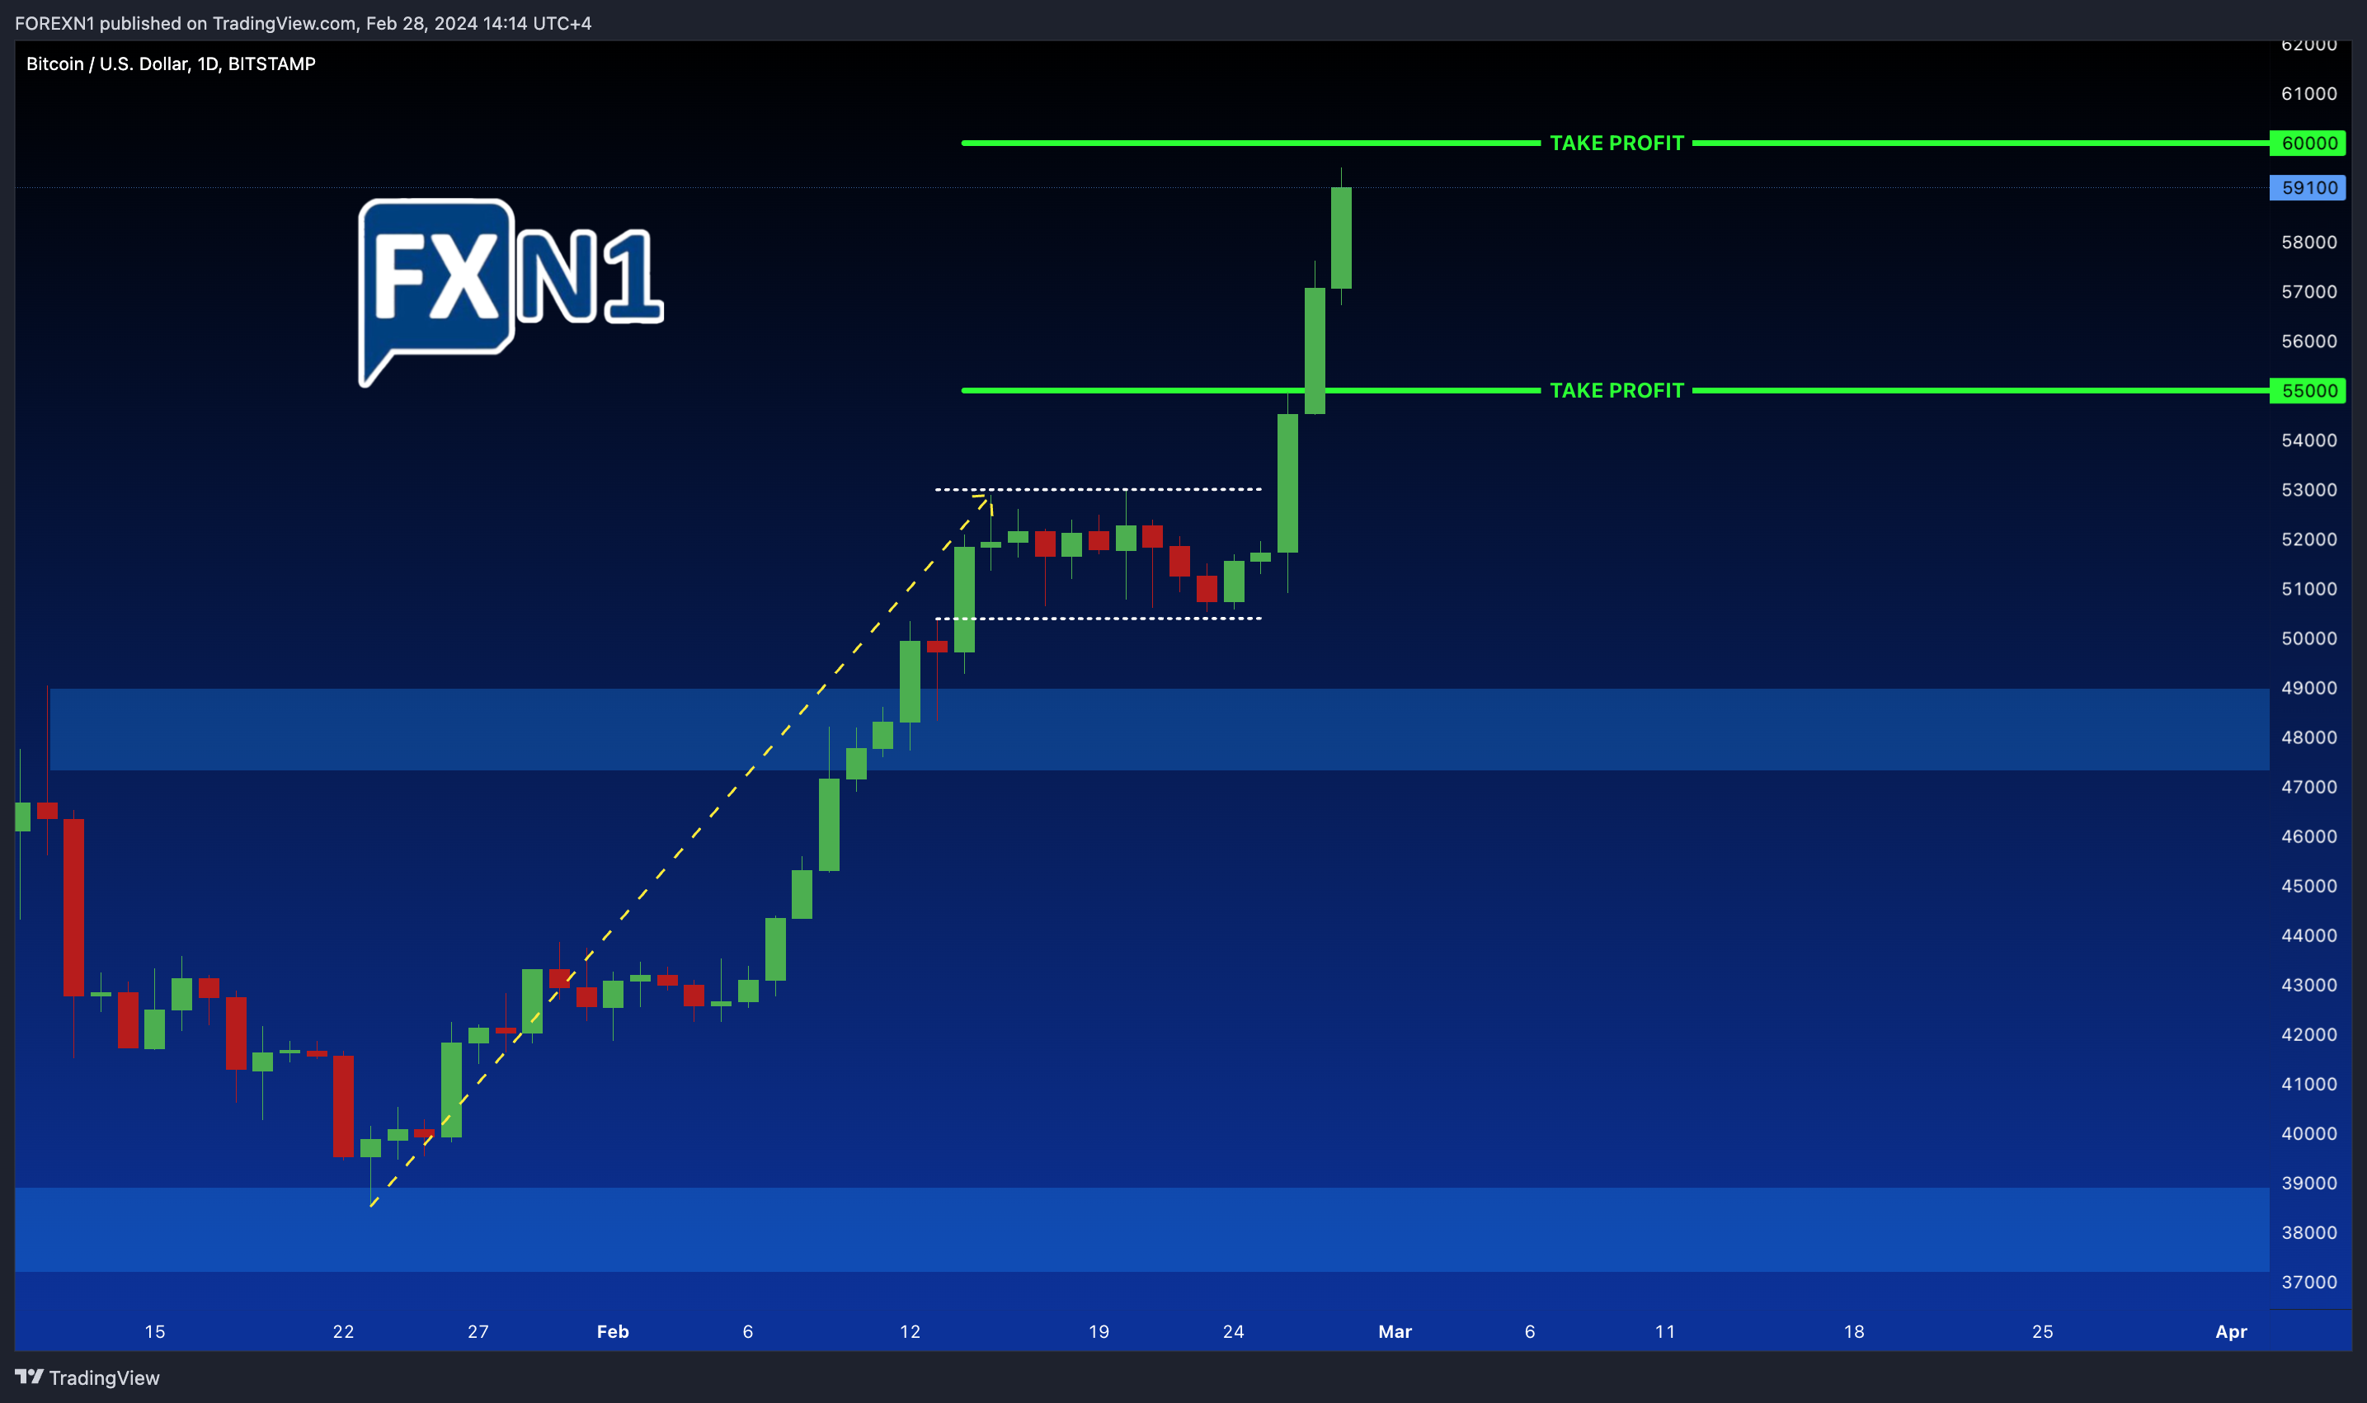Screen dimensions: 2367x1403
Task: Click the Feb label on the time axis
Action: (x=613, y=1331)
